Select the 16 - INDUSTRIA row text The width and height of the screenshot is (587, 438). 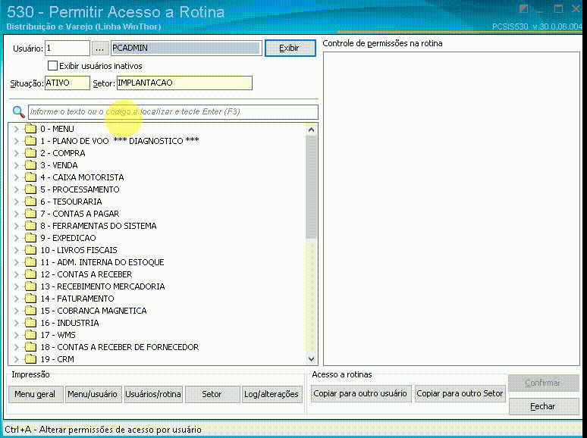pyautogui.click(x=70, y=323)
